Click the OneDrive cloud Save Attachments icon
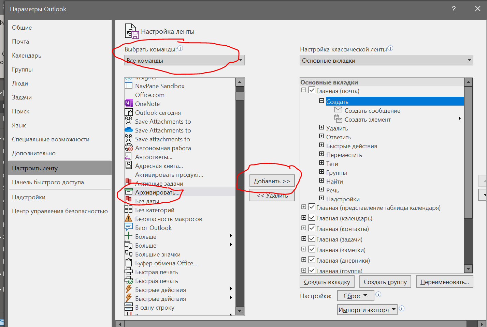This screenshot has height=327, width=487. [128, 130]
